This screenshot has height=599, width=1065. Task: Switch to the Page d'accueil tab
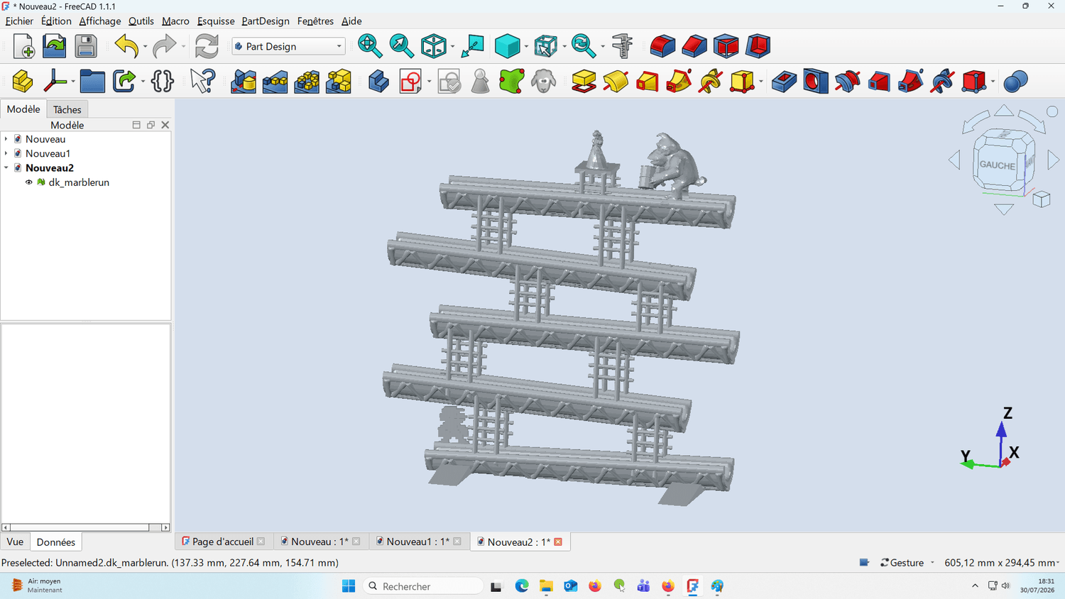223,542
